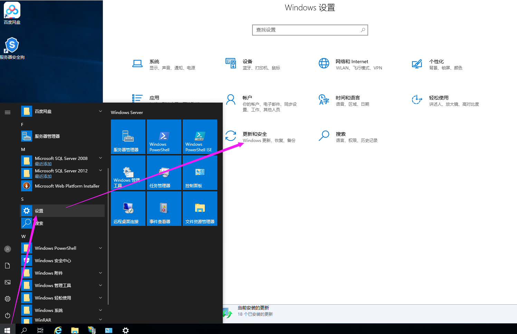Open Internet Explorer from the taskbar
Image resolution: width=517 pixels, height=334 pixels.
coord(58,330)
